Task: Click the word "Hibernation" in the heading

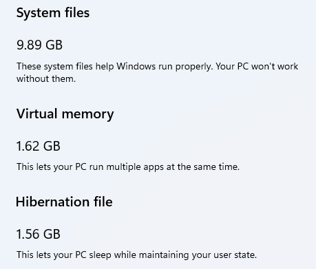Action: (52, 202)
